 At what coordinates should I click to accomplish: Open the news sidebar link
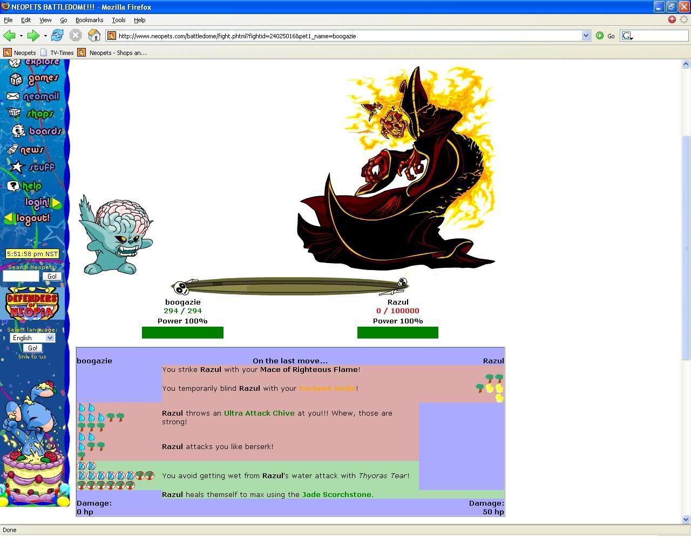(x=25, y=149)
